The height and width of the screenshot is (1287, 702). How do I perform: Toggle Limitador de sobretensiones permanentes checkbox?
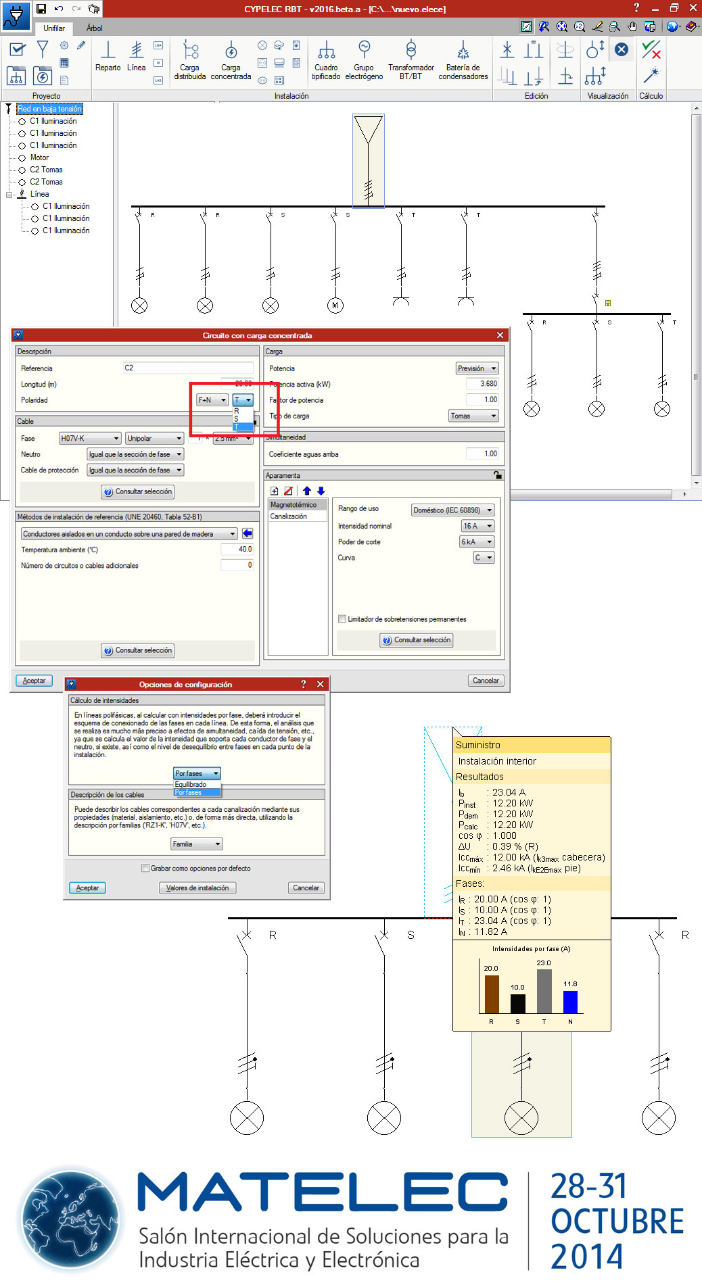click(x=342, y=619)
